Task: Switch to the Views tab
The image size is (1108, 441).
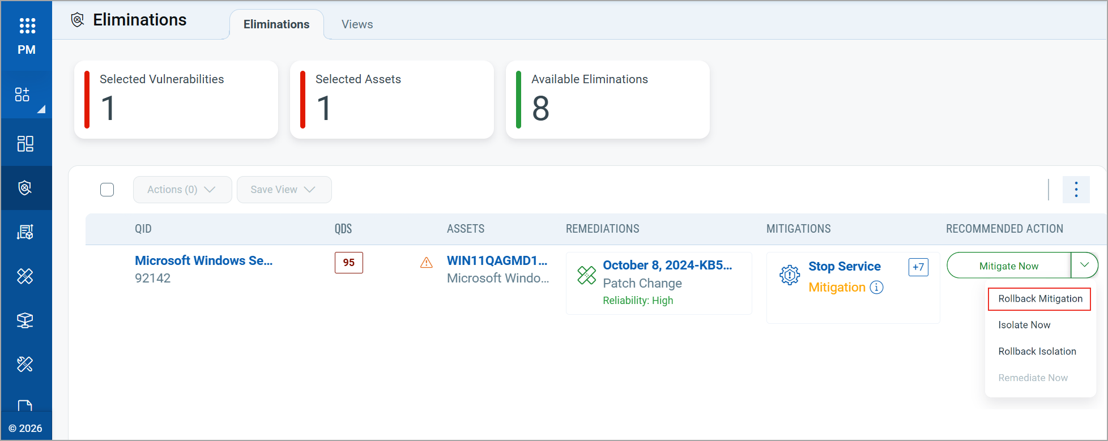Action: tap(357, 24)
